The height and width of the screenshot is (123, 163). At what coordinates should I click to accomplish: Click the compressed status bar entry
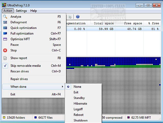(x=112, y=117)
